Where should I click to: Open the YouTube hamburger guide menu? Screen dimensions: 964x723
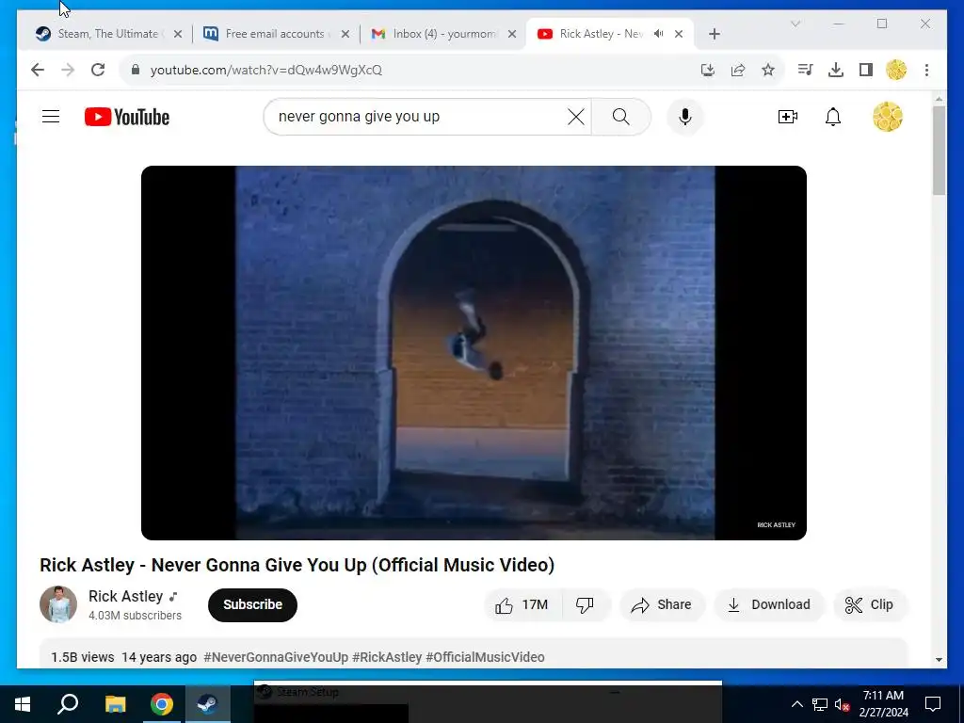click(51, 117)
